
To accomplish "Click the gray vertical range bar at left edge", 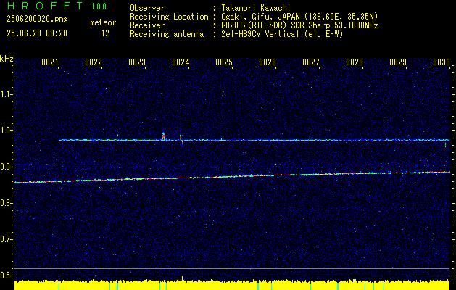I will (x=14, y=167).
